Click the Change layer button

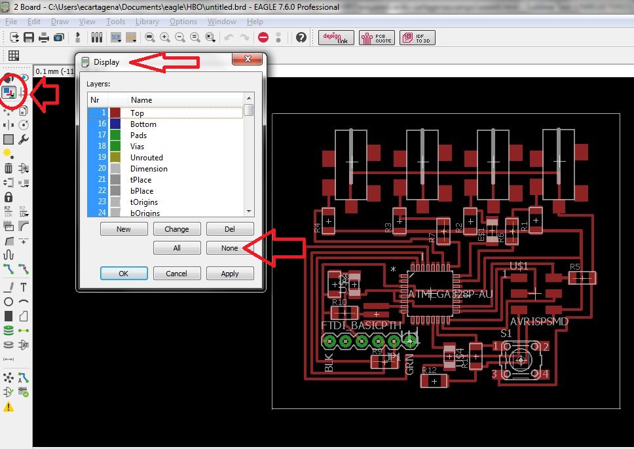point(177,229)
